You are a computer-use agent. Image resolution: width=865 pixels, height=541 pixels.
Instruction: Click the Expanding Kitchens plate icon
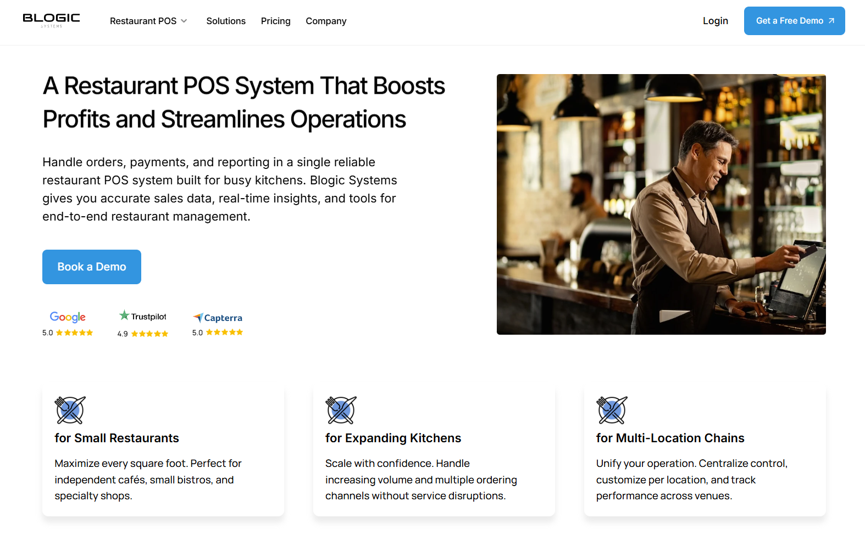(341, 410)
